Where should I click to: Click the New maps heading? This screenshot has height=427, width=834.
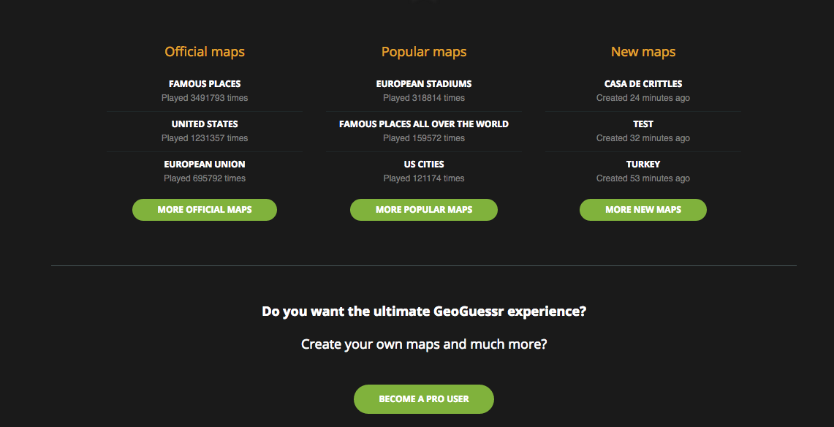pyautogui.click(x=643, y=52)
